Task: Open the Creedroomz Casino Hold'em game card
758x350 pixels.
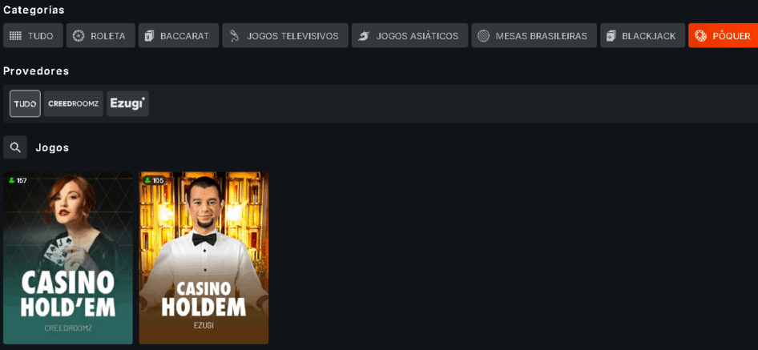Action: (x=68, y=258)
